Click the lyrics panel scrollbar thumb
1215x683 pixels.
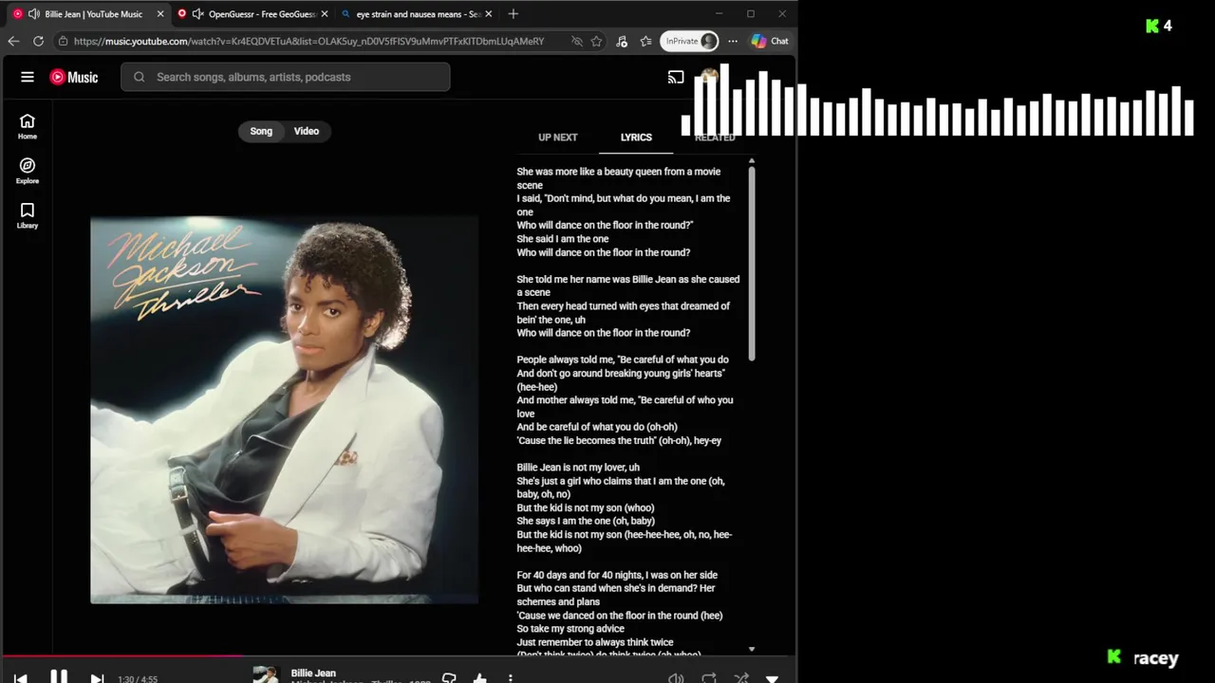pos(752,265)
